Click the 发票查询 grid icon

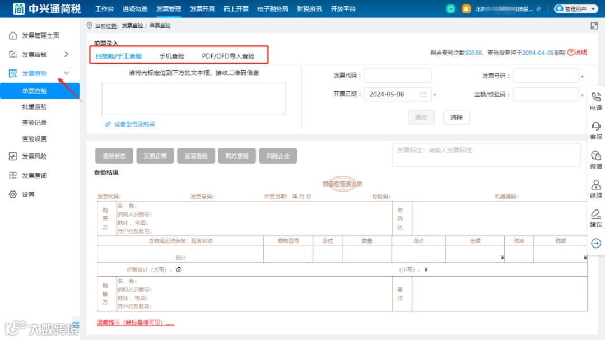click(x=13, y=175)
